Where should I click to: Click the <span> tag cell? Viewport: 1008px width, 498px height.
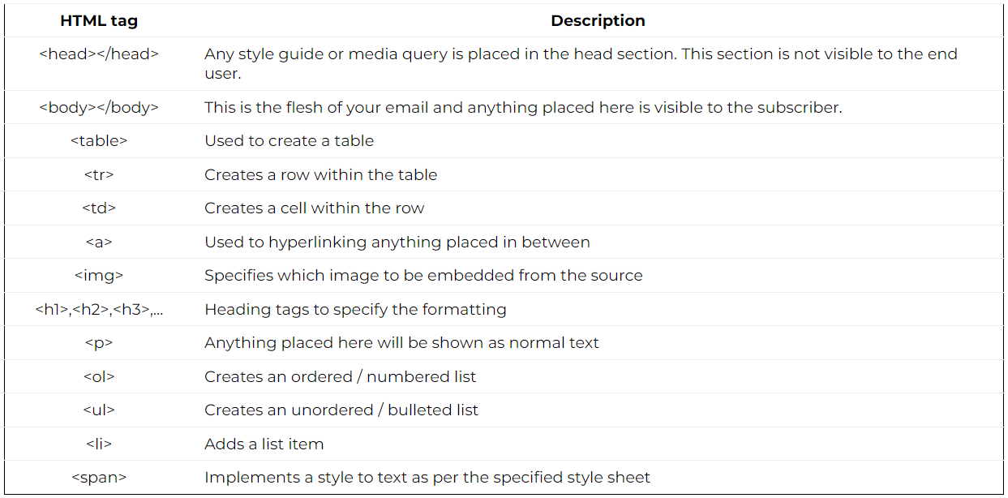99,477
